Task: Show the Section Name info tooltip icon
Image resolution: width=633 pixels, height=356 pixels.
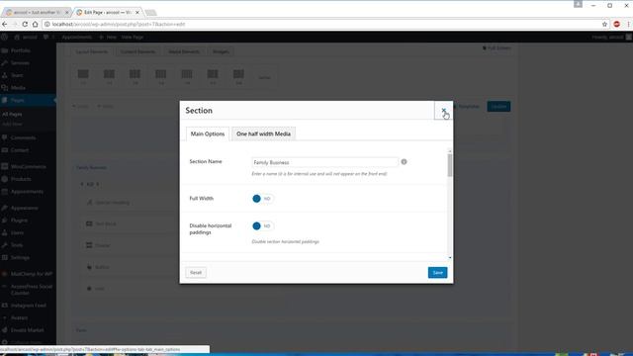Action: (404, 162)
